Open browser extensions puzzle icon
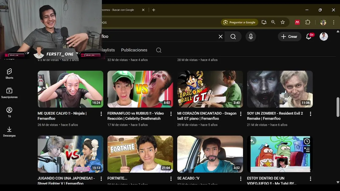 [x=308, y=22]
